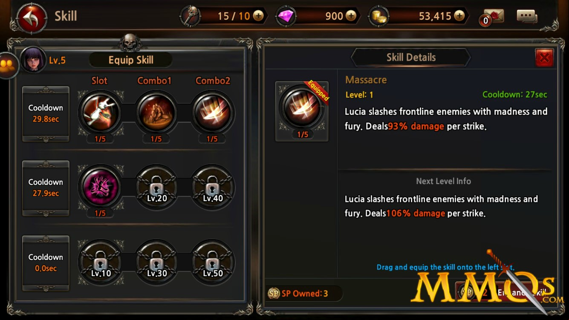Open the mail envelope icon
This screenshot has width=569, height=320.
494,16
